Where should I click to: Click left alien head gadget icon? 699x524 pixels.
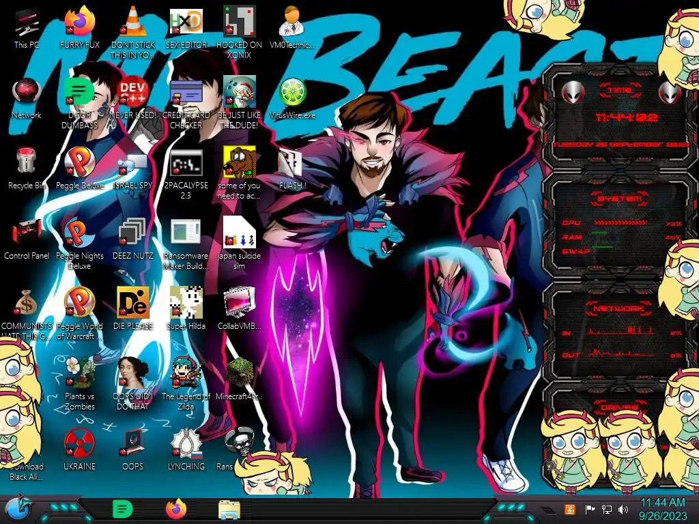[x=573, y=93]
